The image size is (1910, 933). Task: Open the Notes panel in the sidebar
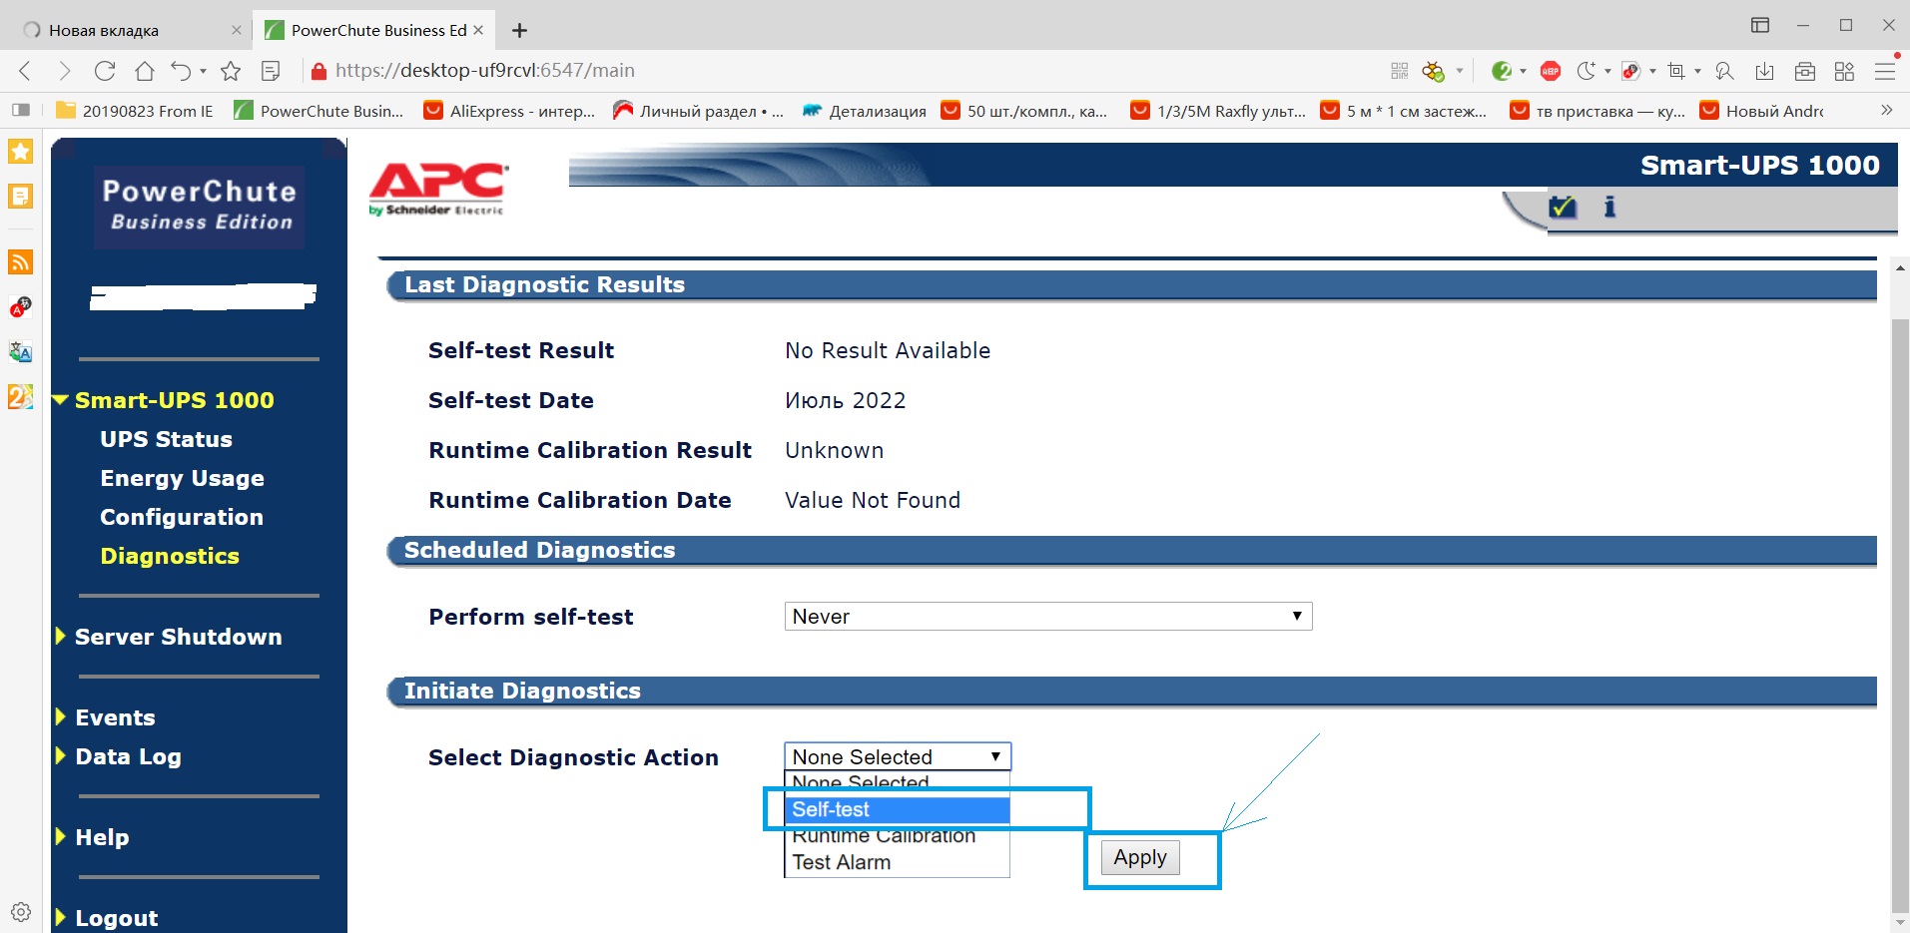(21, 197)
